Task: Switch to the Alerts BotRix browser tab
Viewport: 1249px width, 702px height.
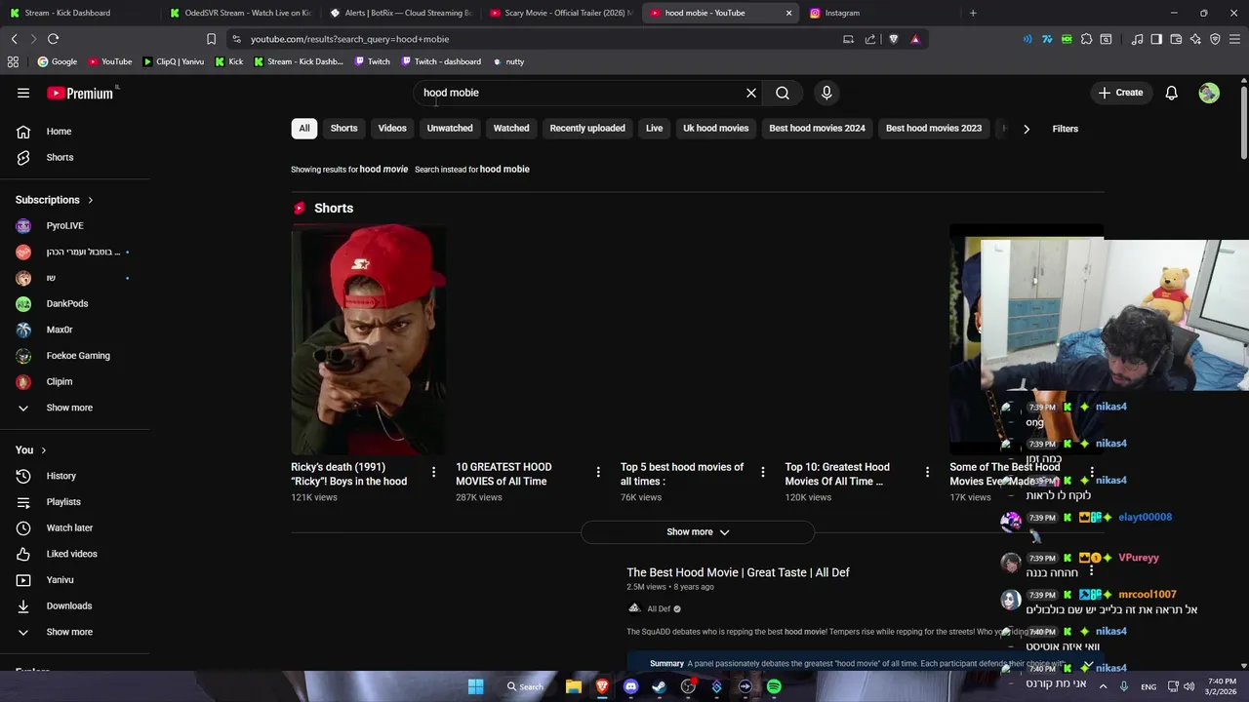Action: click(x=400, y=13)
